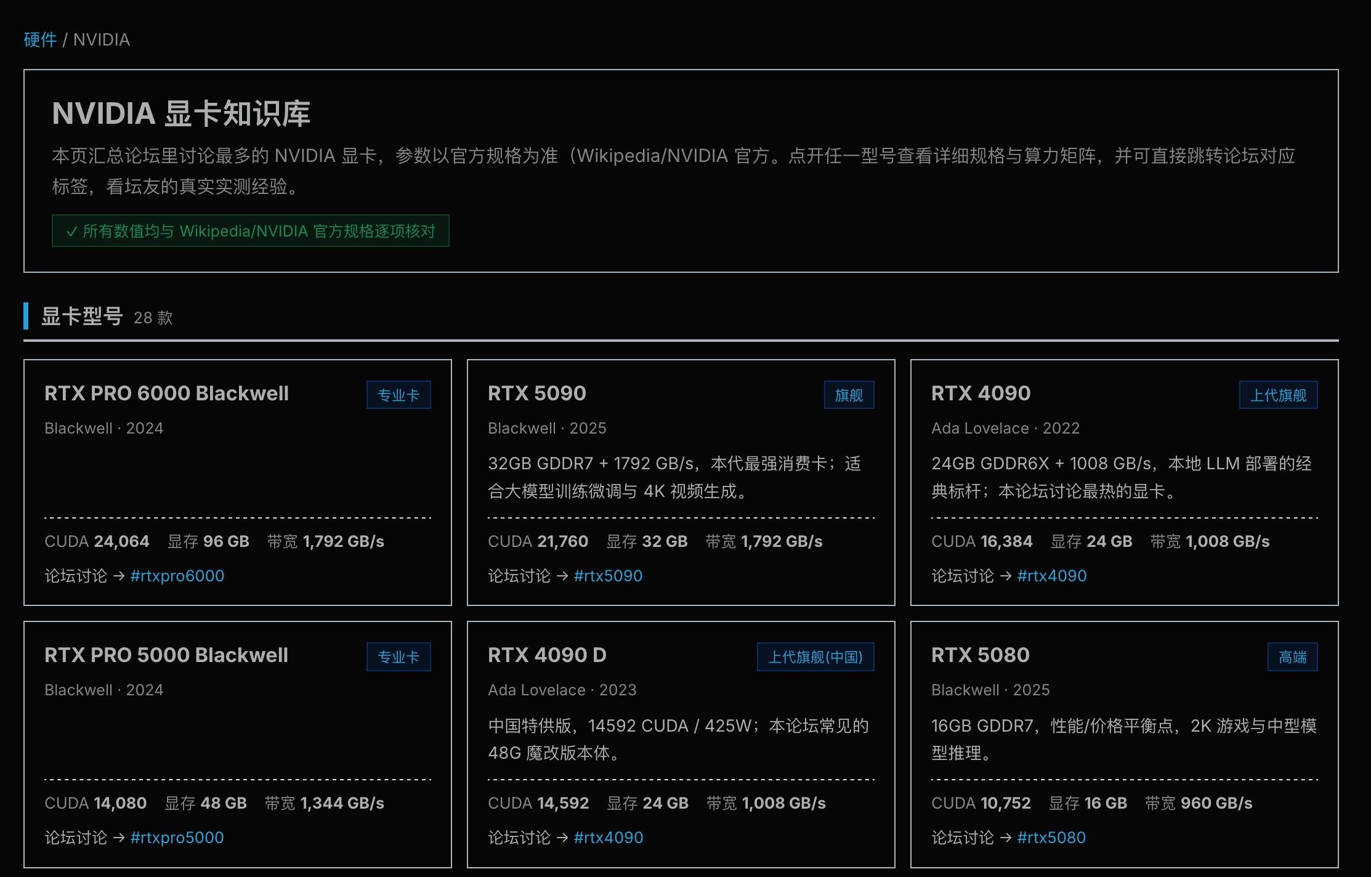Click the 上代旗舰(中国) tag
The height and width of the screenshot is (877, 1371).
point(815,657)
